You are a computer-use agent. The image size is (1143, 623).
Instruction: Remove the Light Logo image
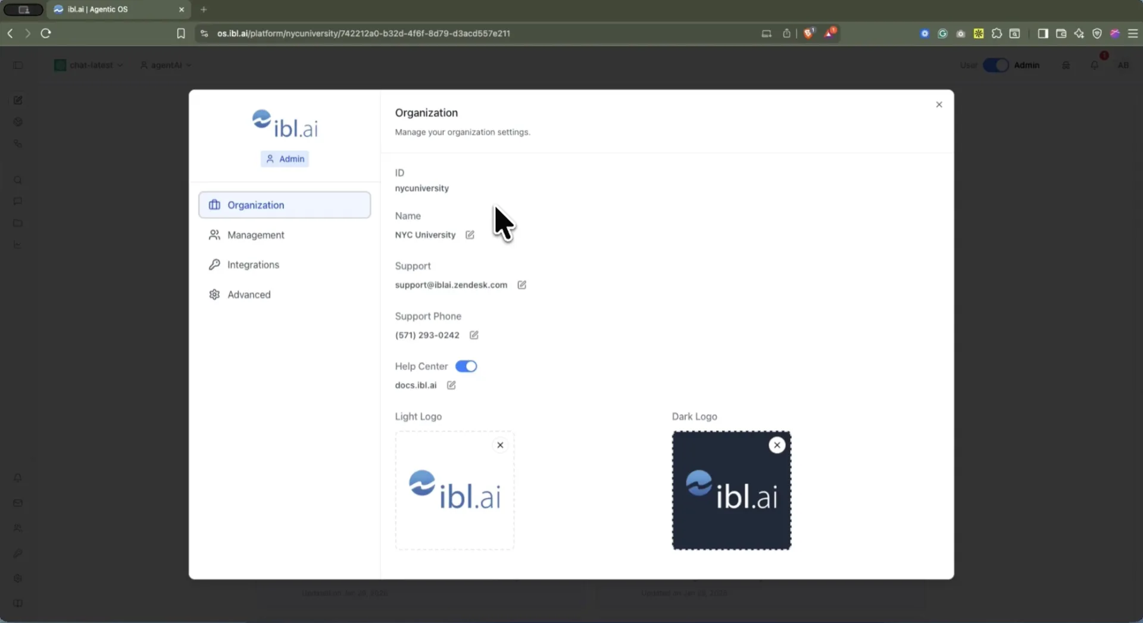(x=500, y=445)
